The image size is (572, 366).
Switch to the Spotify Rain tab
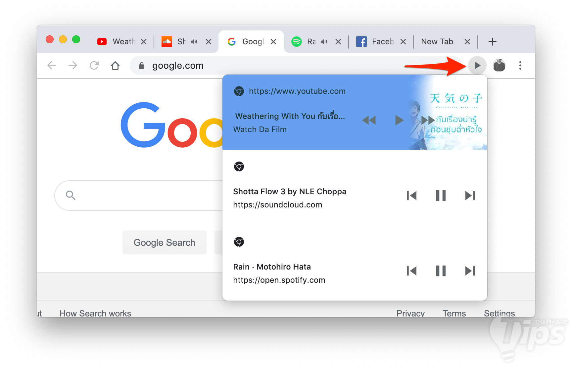316,42
